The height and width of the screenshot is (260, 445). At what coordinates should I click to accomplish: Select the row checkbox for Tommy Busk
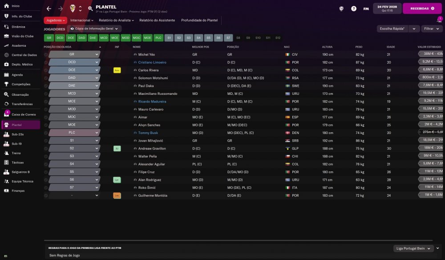tap(46, 133)
